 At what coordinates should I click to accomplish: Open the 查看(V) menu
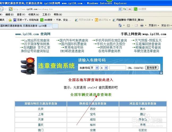click(x=21, y=15)
